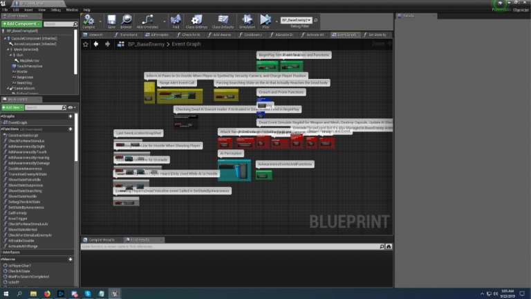Click the debug object magnifier icon
Screen dimensions: 531x299
[x=315, y=20]
